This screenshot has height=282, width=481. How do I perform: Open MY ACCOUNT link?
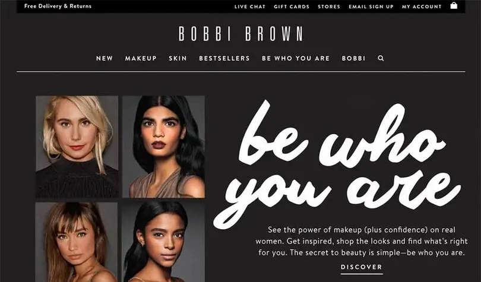[x=422, y=7]
